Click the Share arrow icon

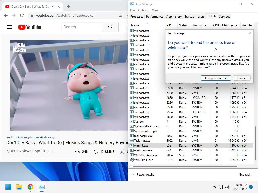(123, 152)
